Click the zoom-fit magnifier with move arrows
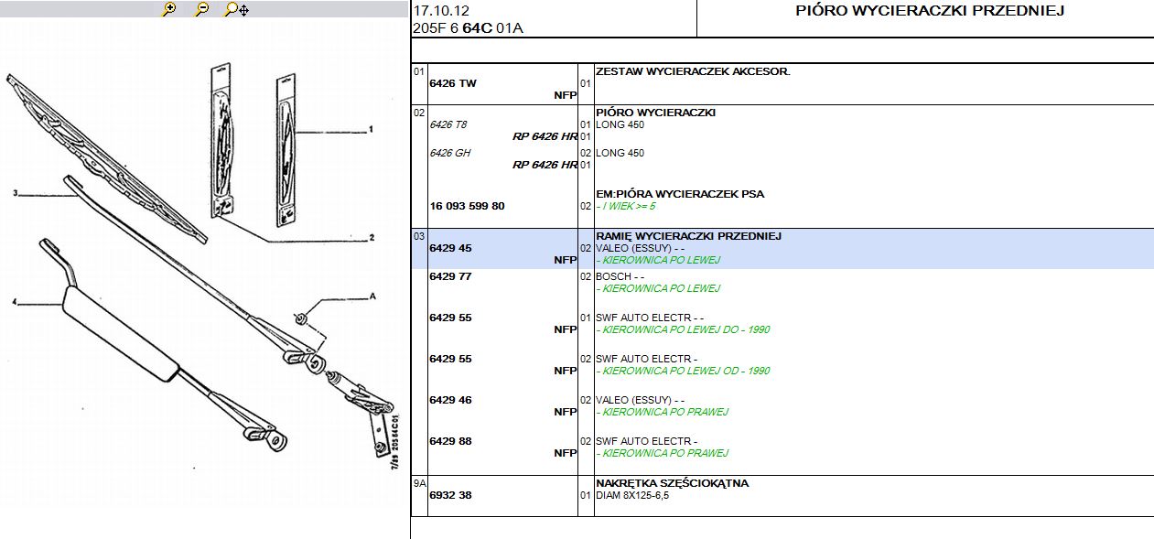This screenshot has width=1154, height=539. click(x=237, y=9)
